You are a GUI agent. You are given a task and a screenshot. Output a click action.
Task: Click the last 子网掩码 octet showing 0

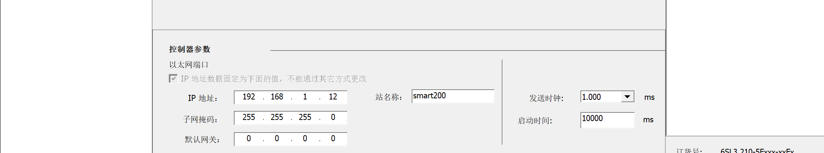click(x=333, y=118)
